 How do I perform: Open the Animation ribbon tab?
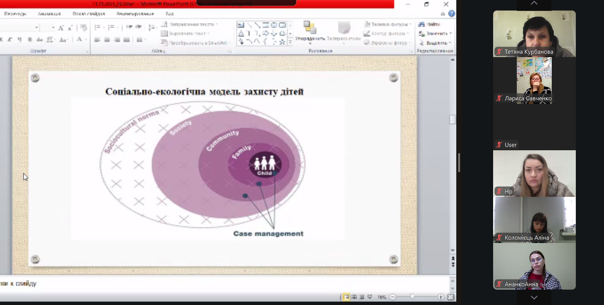(49, 14)
